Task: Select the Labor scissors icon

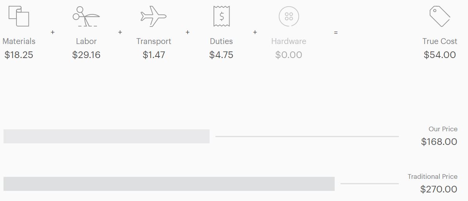Action: [86, 16]
